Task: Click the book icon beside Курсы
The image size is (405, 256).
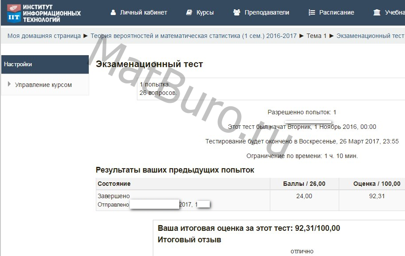Action: 189,12
